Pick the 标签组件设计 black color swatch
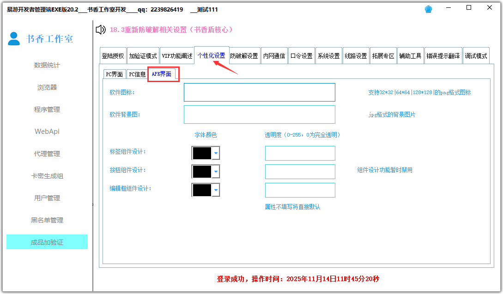 point(202,153)
